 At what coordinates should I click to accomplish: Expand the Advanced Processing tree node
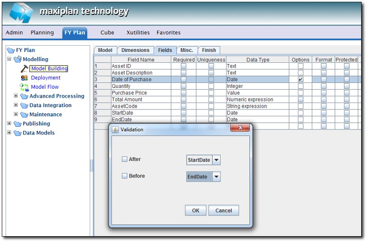pos(16,96)
